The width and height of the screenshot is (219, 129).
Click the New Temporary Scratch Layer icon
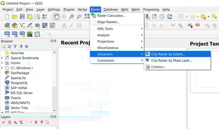point(37,26)
